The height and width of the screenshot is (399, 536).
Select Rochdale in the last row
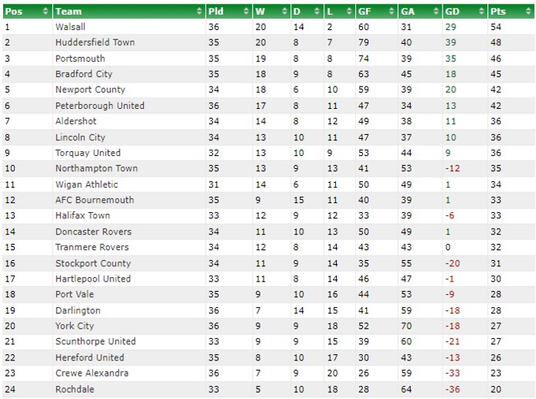tap(74, 389)
